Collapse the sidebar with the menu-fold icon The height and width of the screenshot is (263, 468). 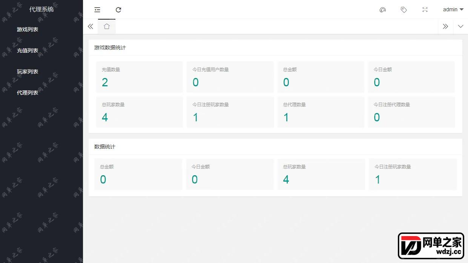click(97, 10)
